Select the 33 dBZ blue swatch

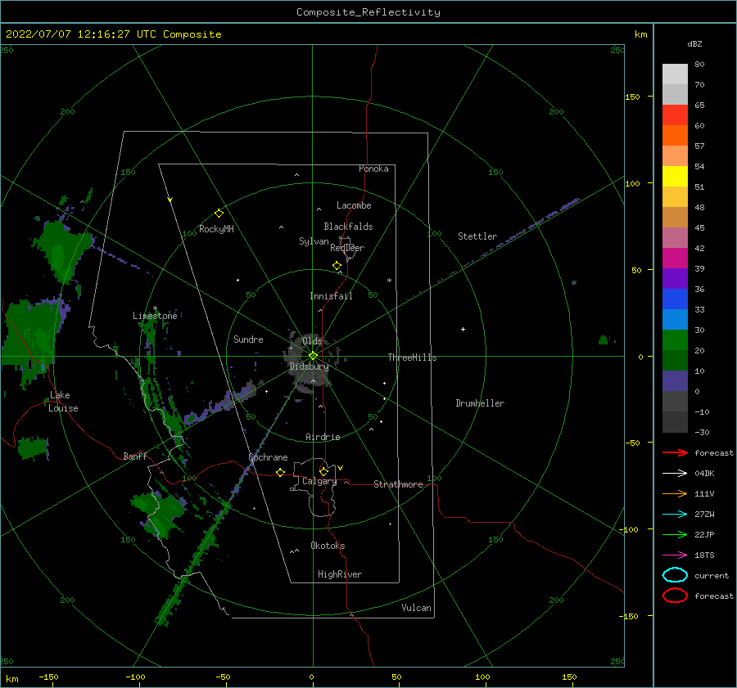(x=675, y=319)
